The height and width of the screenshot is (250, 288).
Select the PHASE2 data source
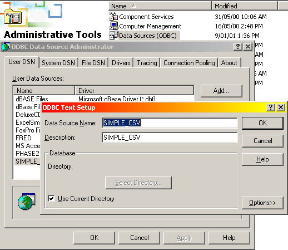[27, 154]
